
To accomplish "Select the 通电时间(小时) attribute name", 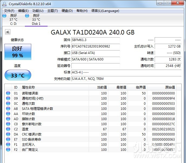I will 33,99.
